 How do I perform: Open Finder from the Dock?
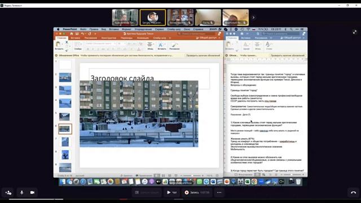click(63, 182)
